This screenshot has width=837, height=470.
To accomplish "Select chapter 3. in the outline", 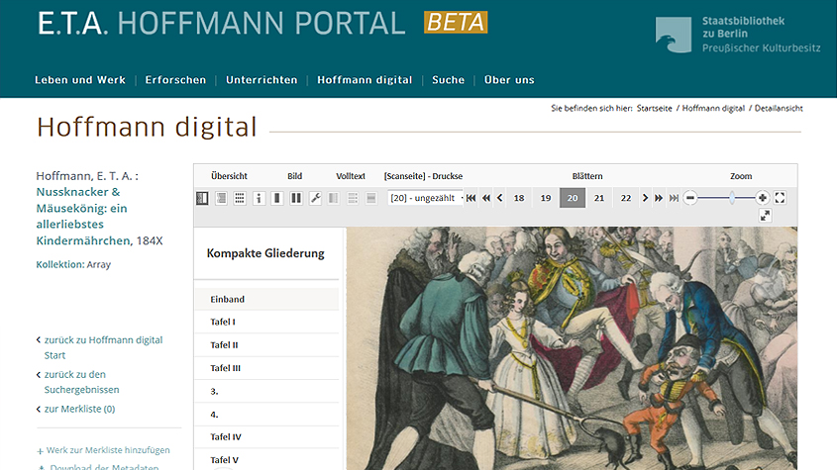I will [266, 391].
